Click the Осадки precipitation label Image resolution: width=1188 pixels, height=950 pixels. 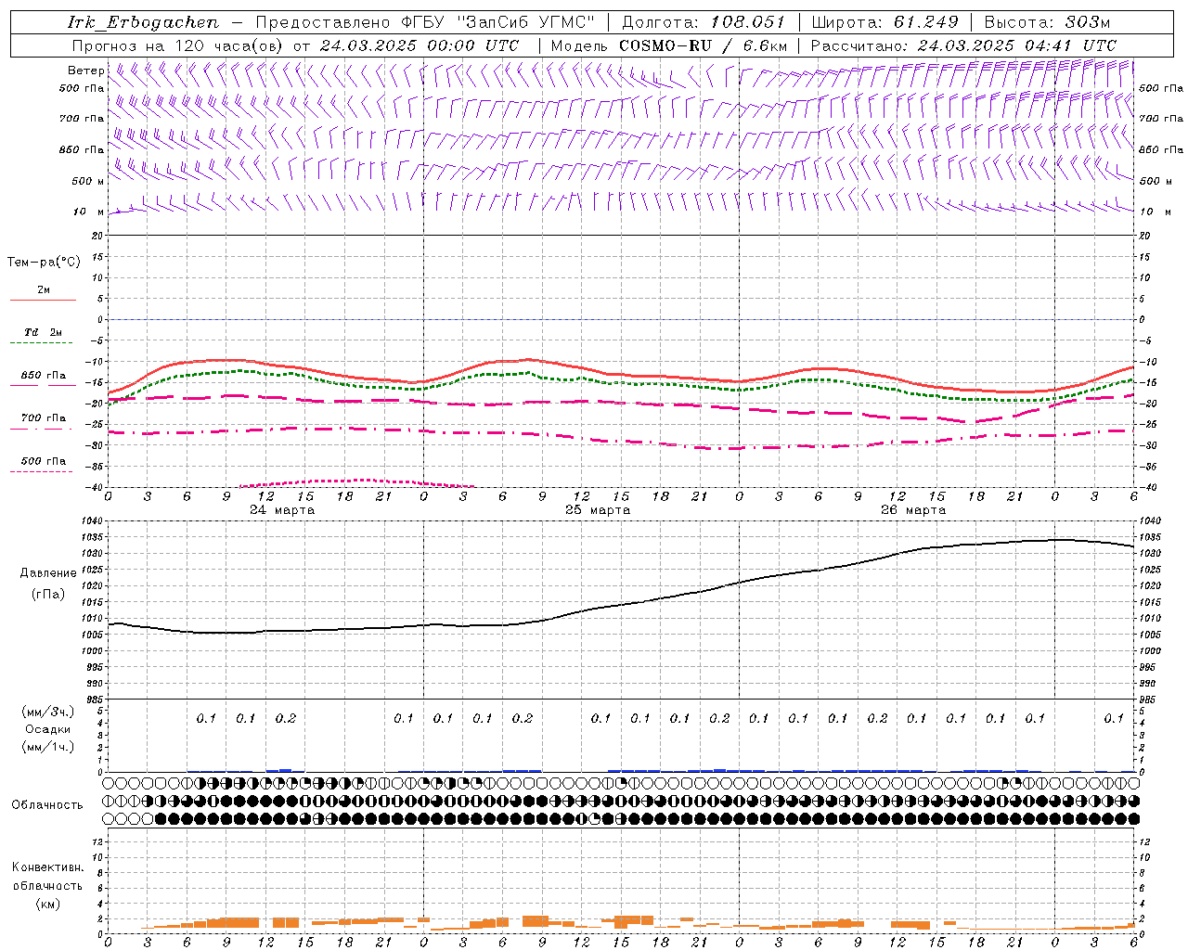pos(48,730)
